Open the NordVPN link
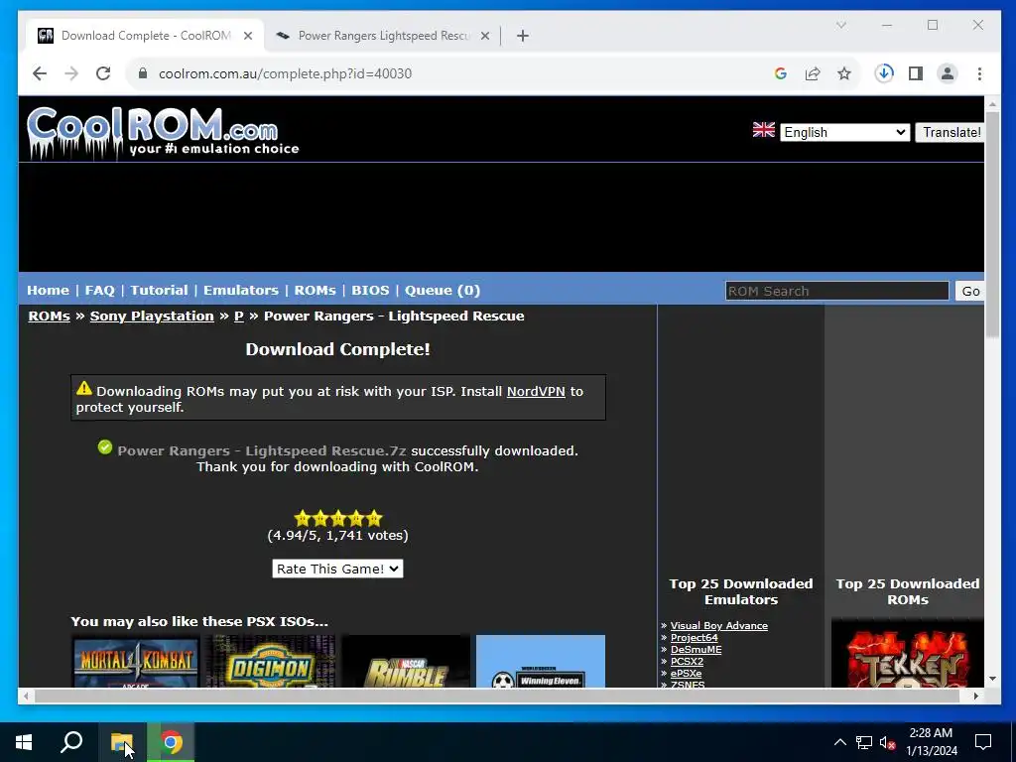This screenshot has width=1016, height=762. click(x=536, y=391)
